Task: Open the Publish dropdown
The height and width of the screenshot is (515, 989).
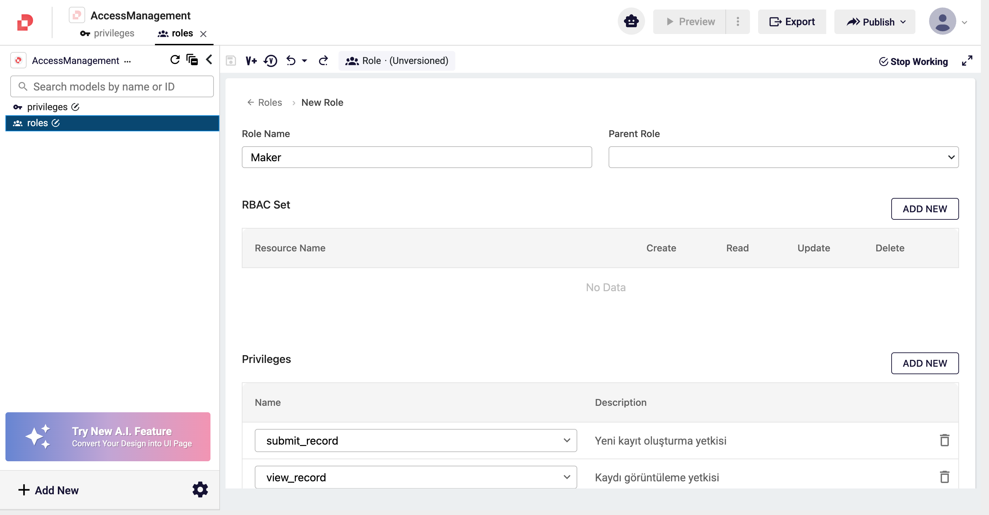Action: tap(875, 21)
